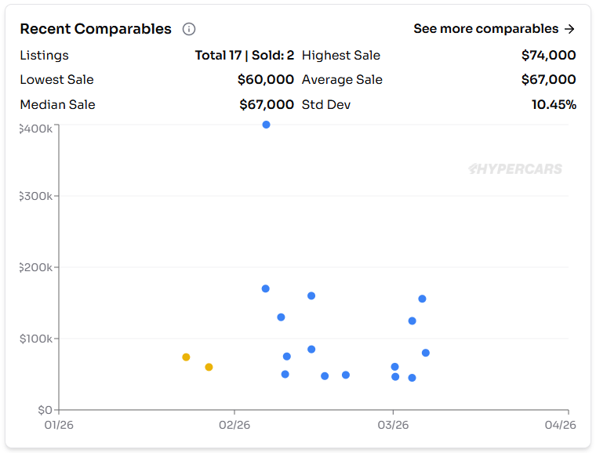The image size is (596, 453).
Task: Click the Total 17 | Sold: 2 listings text
Action: click(244, 56)
